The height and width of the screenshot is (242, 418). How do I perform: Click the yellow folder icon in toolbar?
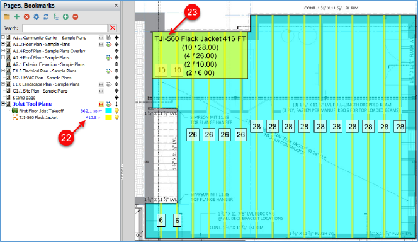[x=7, y=17]
